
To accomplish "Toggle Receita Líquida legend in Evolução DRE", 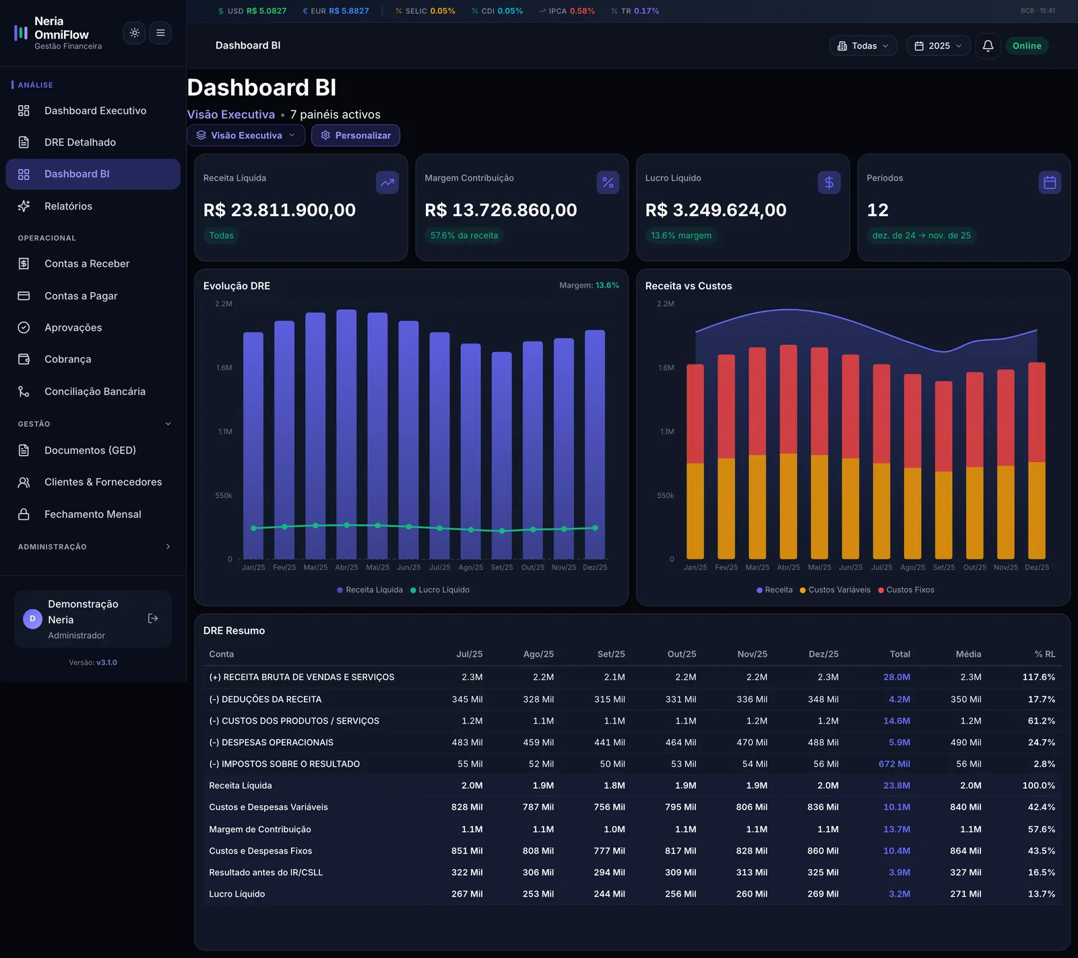I will click(370, 590).
